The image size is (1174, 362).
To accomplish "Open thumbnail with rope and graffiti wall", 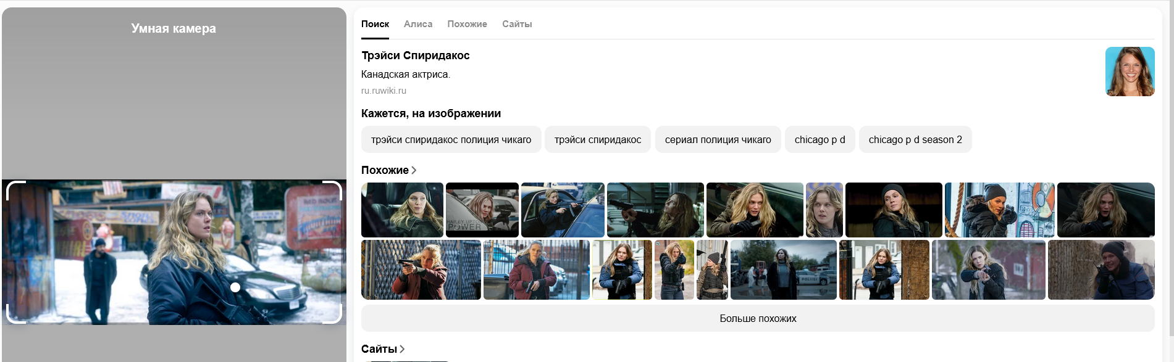I will [x=999, y=210].
